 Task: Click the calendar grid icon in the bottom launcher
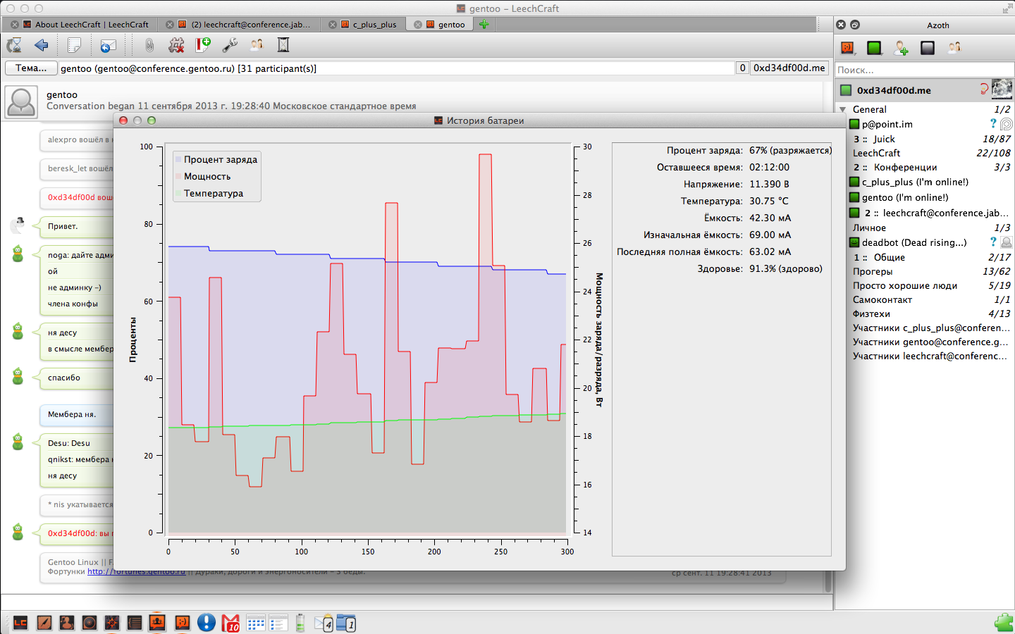[x=256, y=623]
